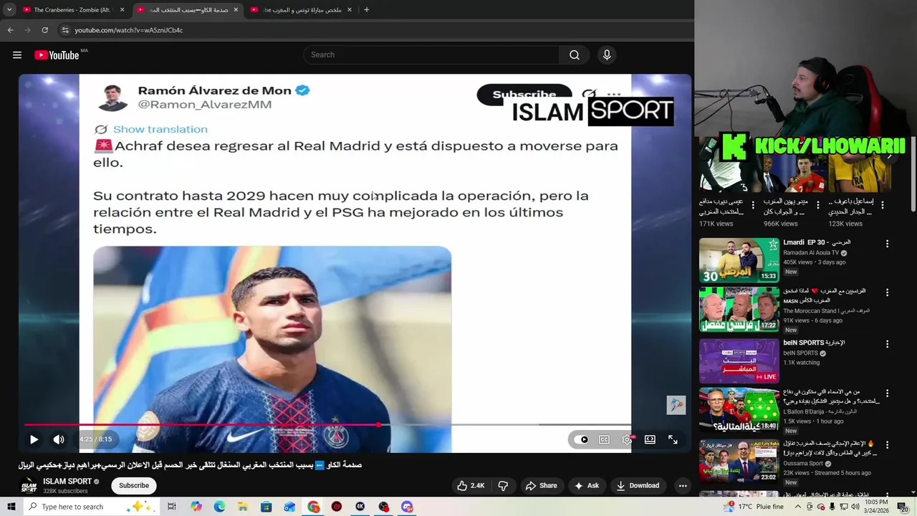Play the video with the play button
The width and height of the screenshot is (917, 516).
(x=34, y=439)
